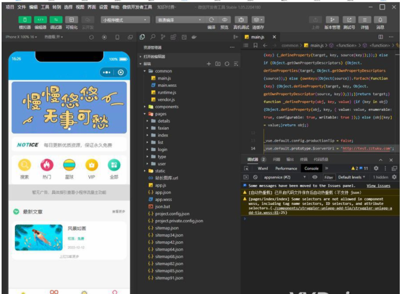Image resolution: width=403 pixels, height=294 pixels.
Task: Click the 热门 flame icon in the simulator
Action: pos(47,165)
